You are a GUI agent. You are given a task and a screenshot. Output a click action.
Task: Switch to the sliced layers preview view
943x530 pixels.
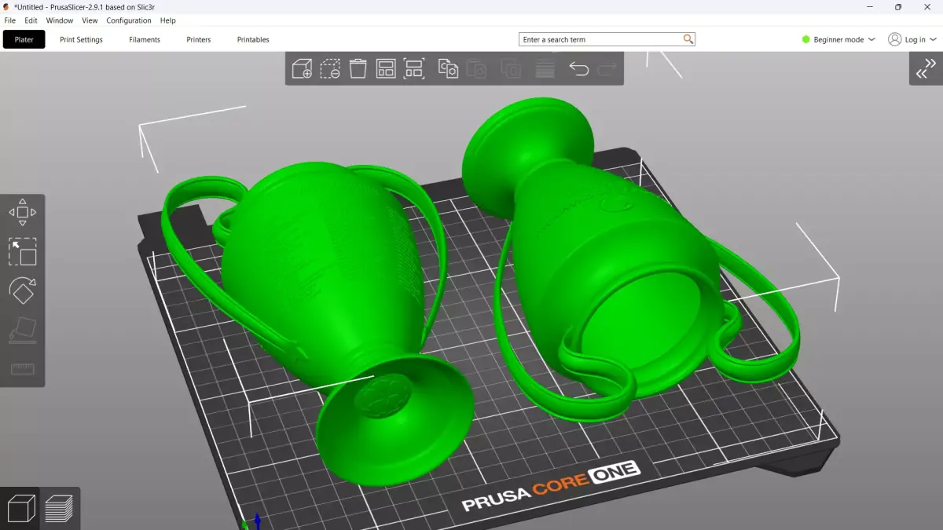(59, 508)
